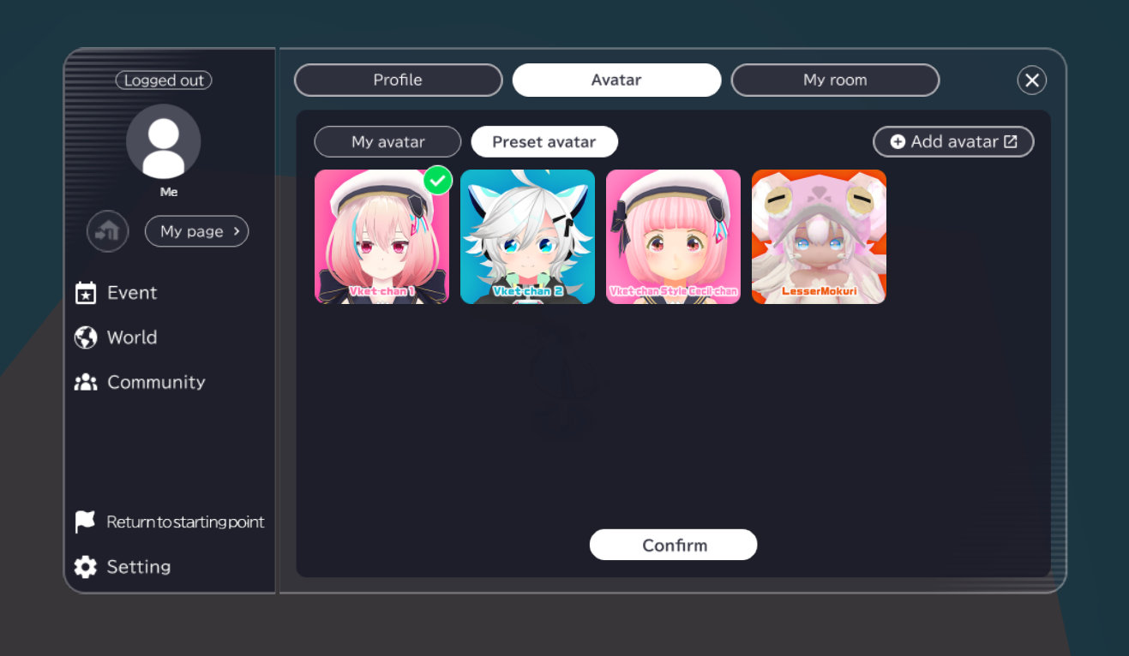Image resolution: width=1129 pixels, height=656 pixels.
Task: Click the home icon beside My page
Action: 108,231
